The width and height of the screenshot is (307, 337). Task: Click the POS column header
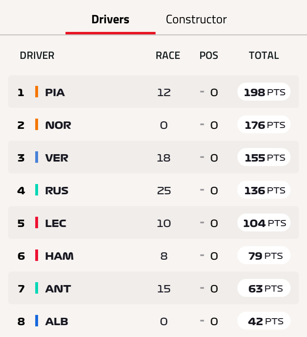(209, 56)
